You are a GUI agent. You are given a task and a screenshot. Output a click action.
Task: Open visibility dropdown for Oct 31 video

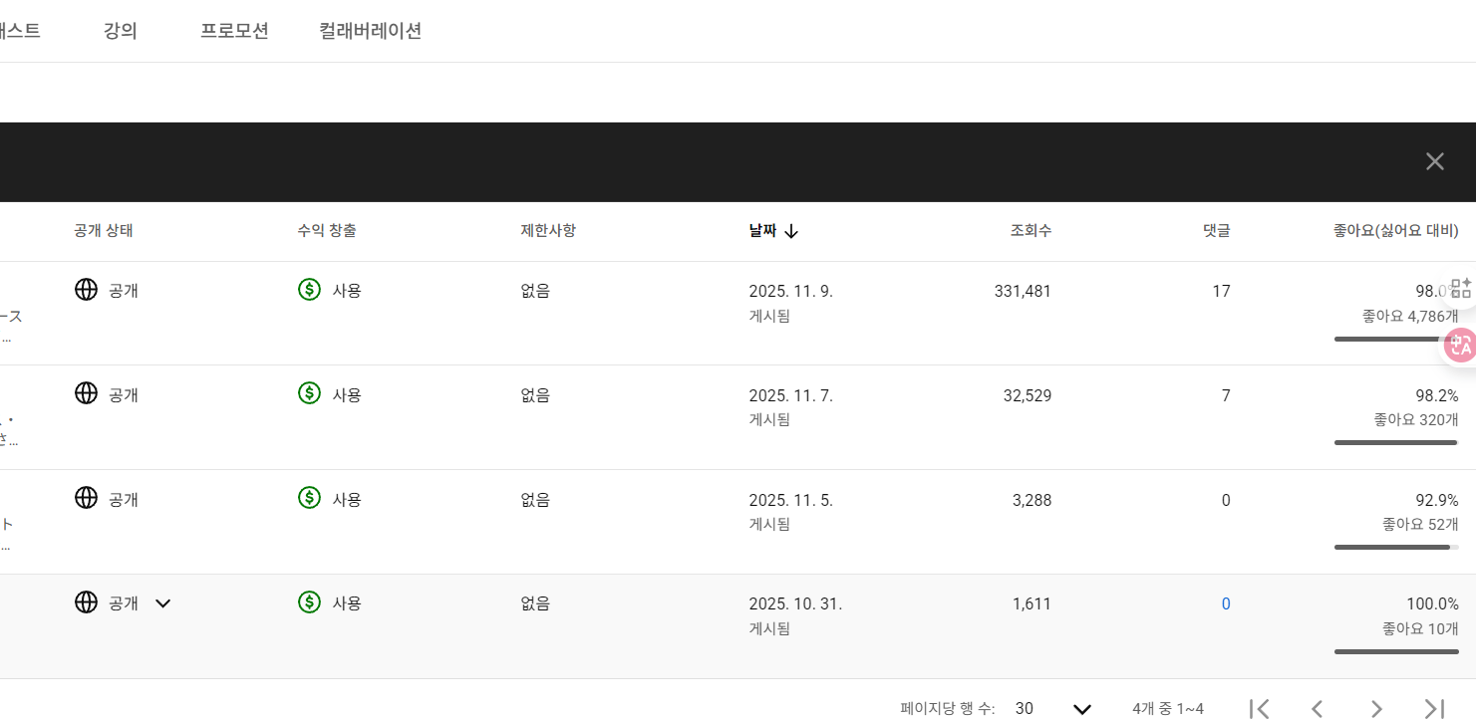(x=163, y=603)
